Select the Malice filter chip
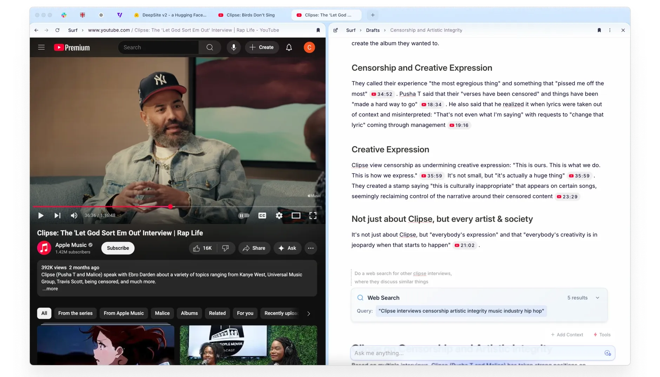Viewport: 660px width, 377px height. pos(162,313)
